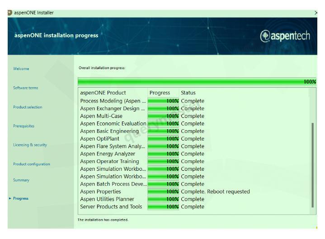Click the aspentech logo in banner
Viewport: 325px width, 239px height.
pos(285,36)
